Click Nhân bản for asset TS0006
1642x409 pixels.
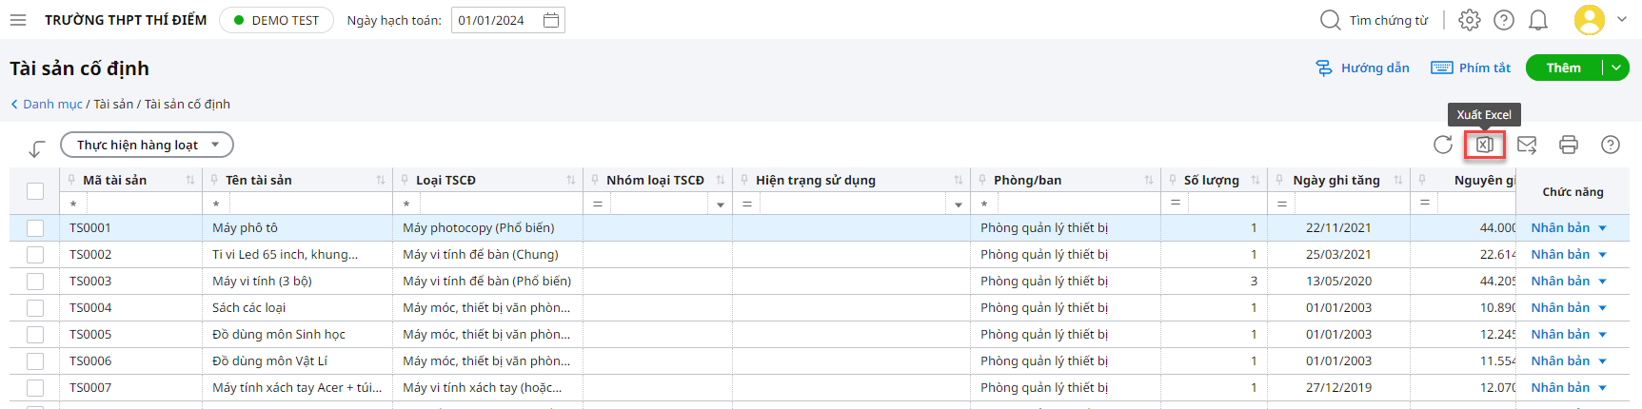[1560, 361]
